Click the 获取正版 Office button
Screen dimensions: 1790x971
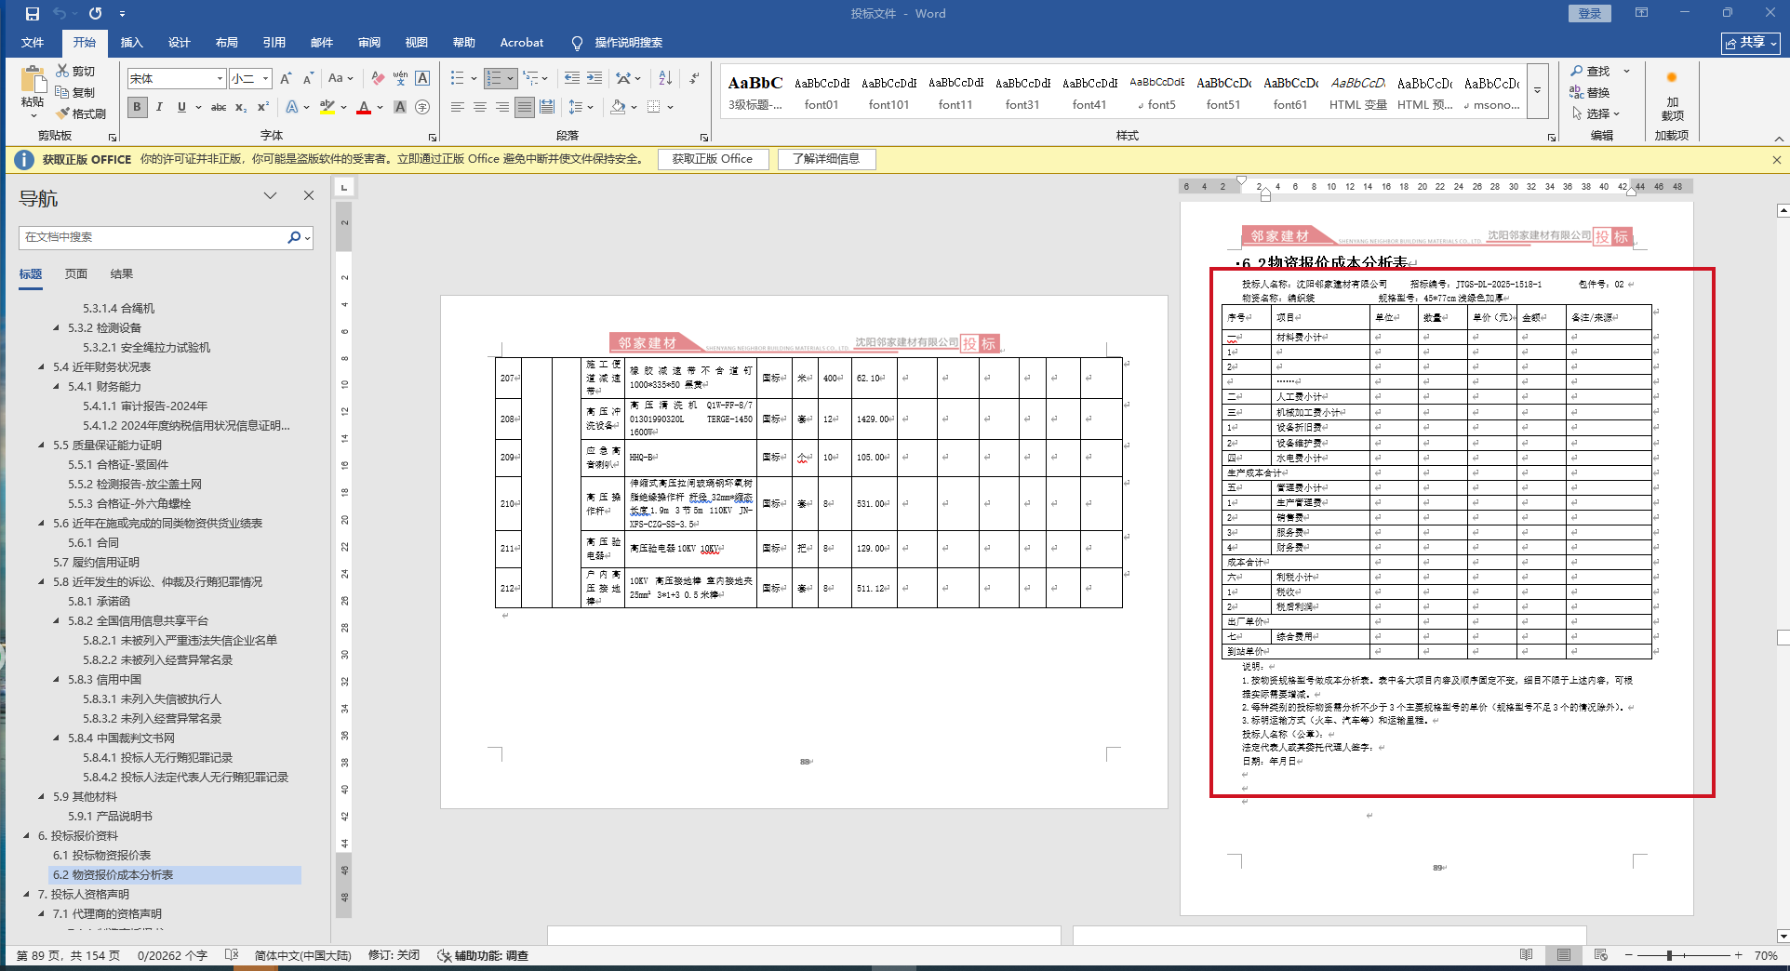pyautogui.click(x=713, y=159)
